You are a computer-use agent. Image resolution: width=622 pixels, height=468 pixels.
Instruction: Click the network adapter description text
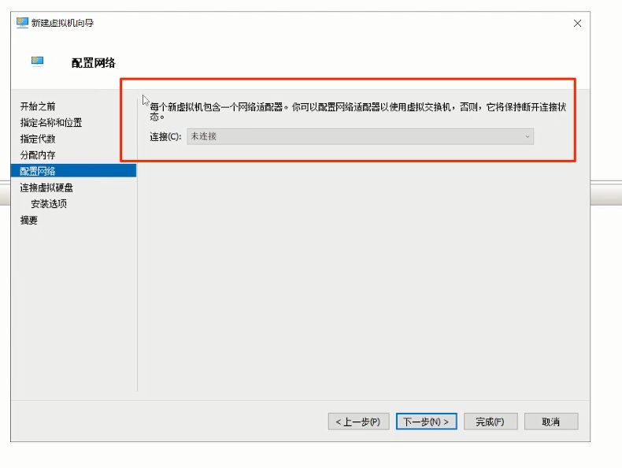(x=357, y=112)
